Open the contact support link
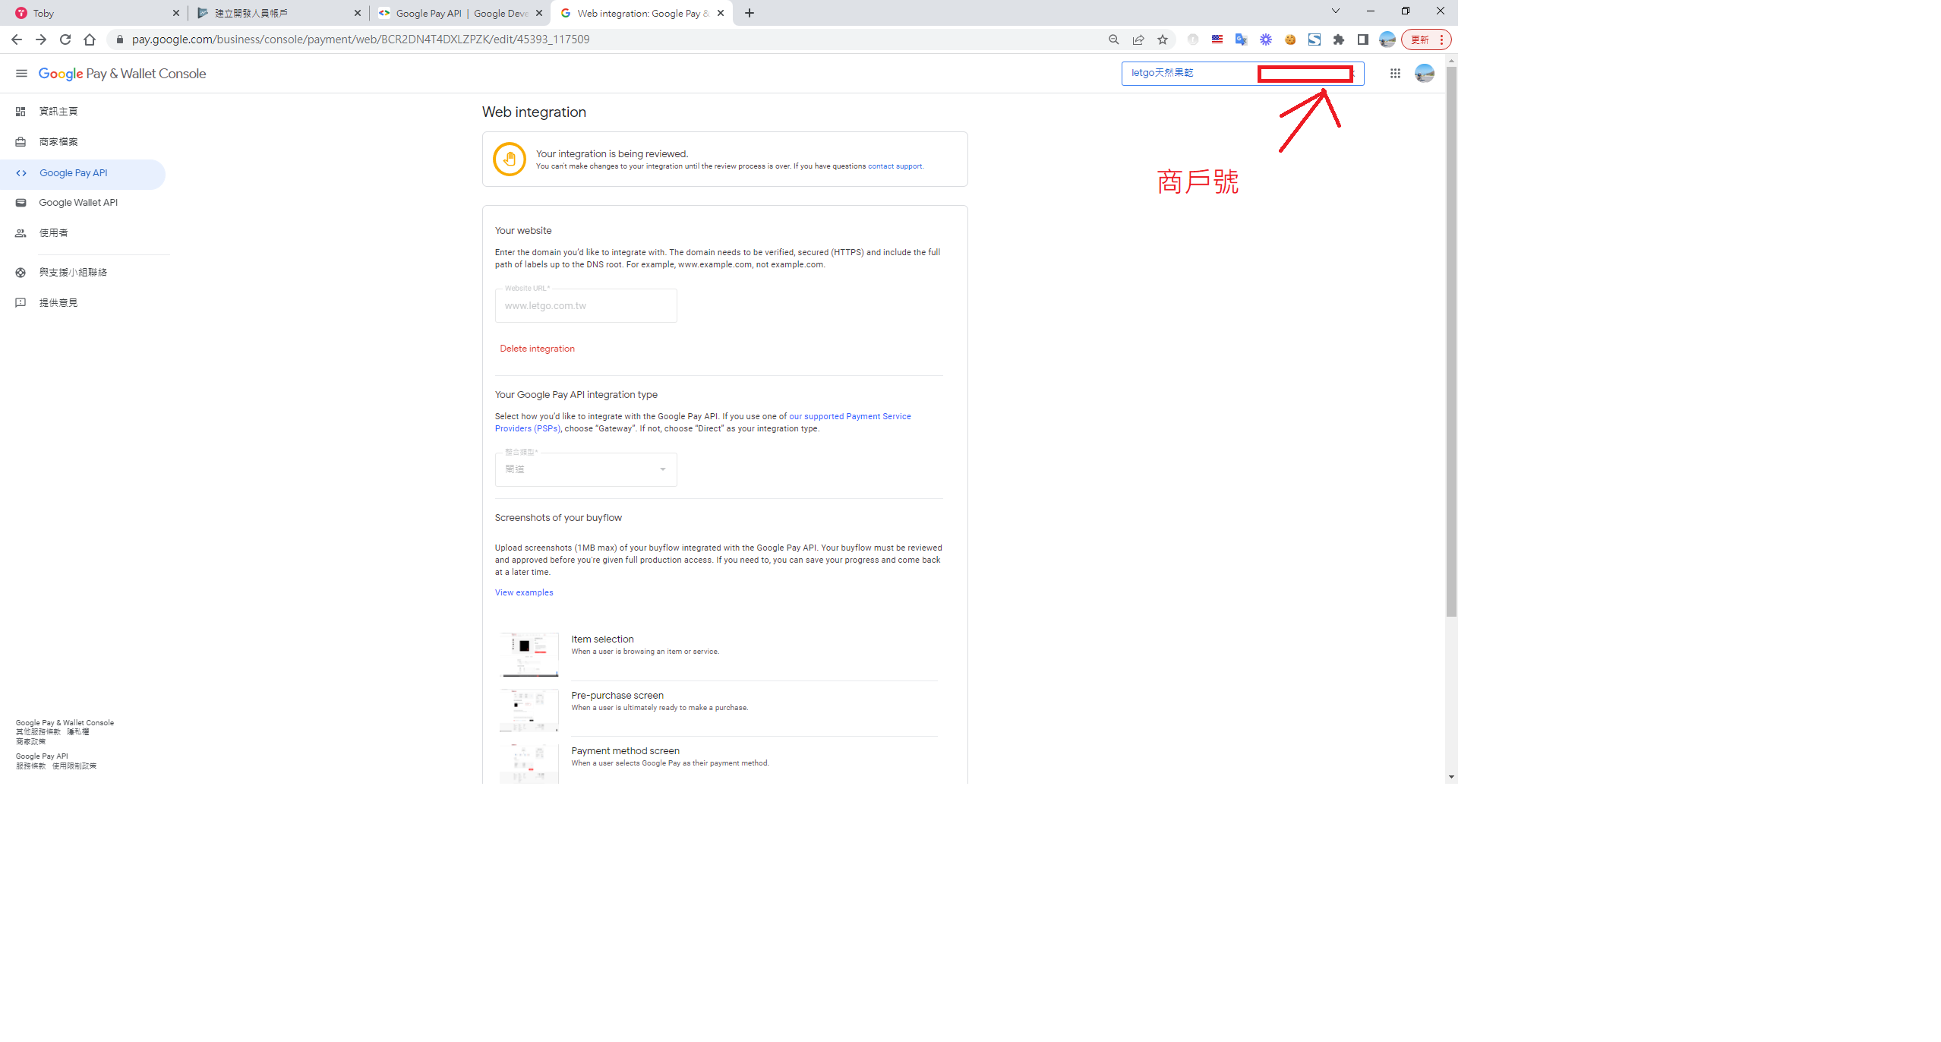 (895, 166)
